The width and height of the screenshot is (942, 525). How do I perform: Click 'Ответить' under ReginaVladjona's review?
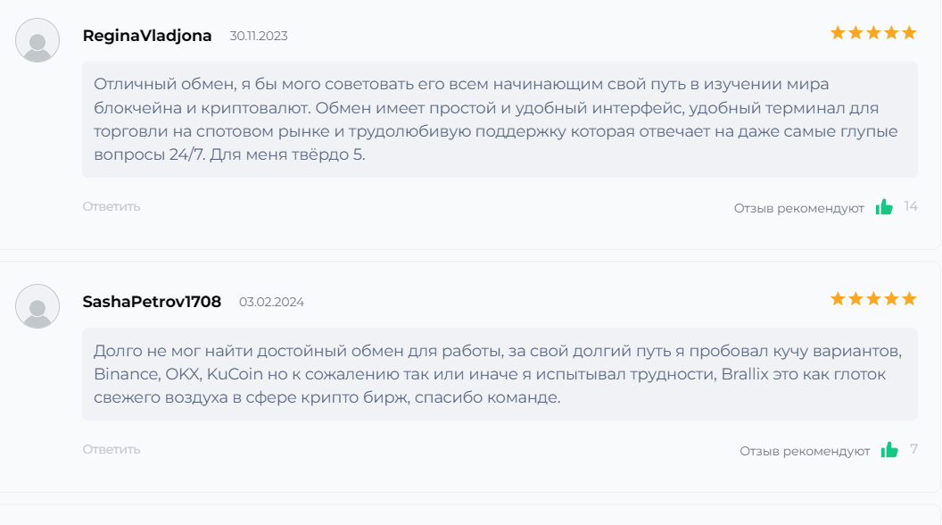pyautogui.click(x=112, y=206)
